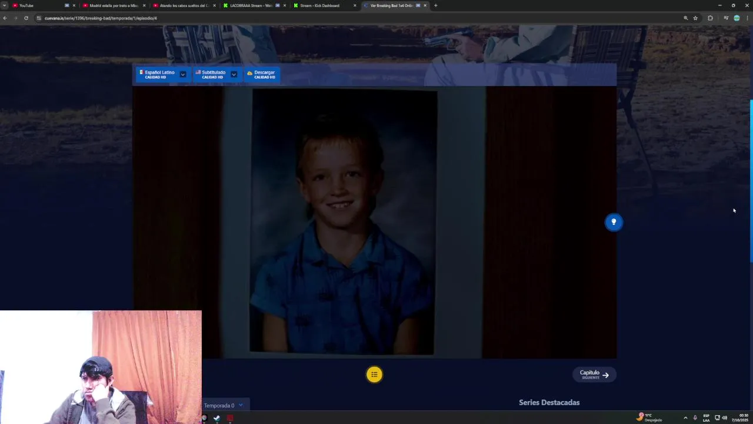Open the red taskbar app icon

tap(230, 418)
